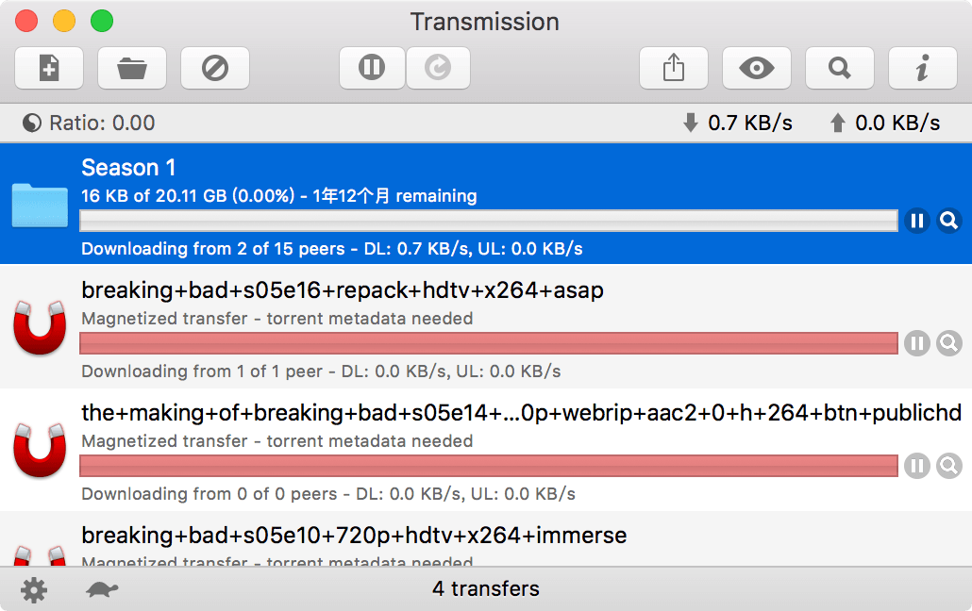Click the 16 KB of 20.11 GB progress text

(x=279, y=196)
